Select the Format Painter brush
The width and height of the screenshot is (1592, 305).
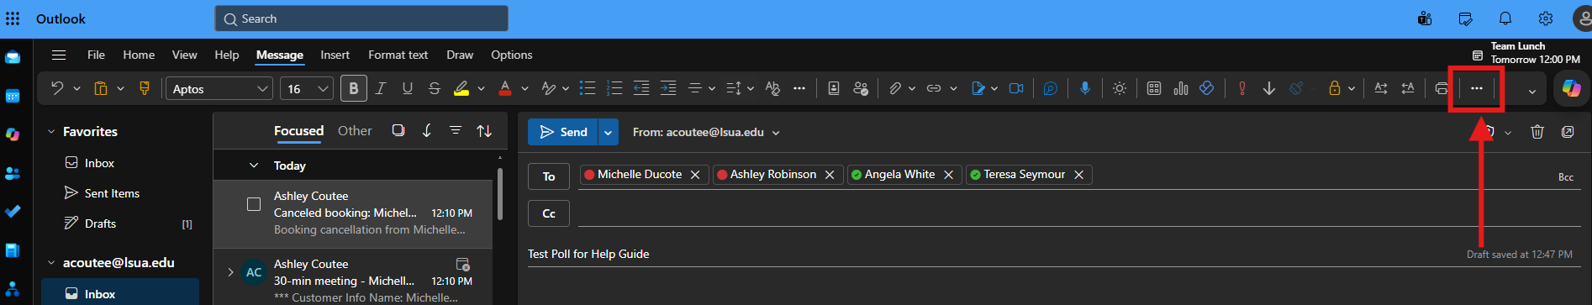point(145,88)
